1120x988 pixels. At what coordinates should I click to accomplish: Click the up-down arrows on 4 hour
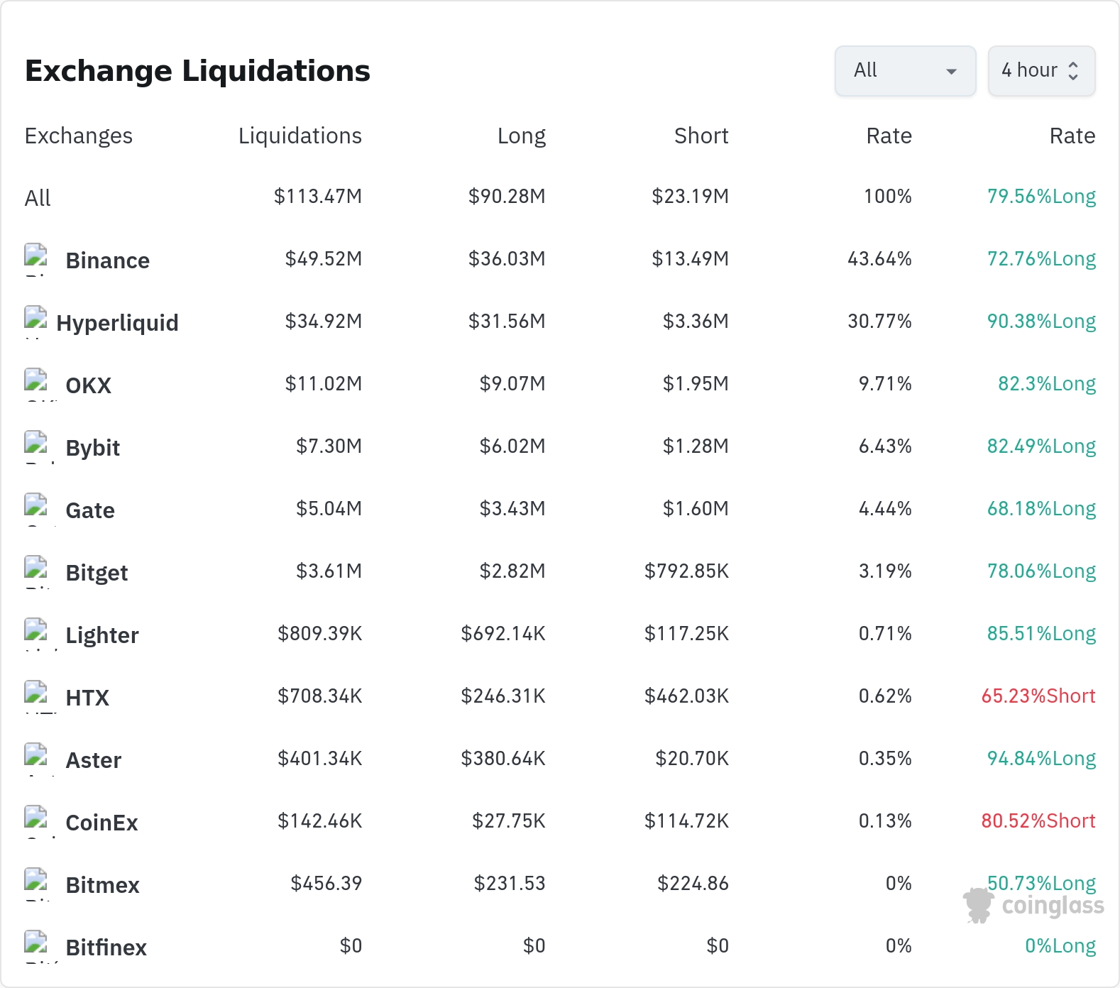(x=1073, y=70)
